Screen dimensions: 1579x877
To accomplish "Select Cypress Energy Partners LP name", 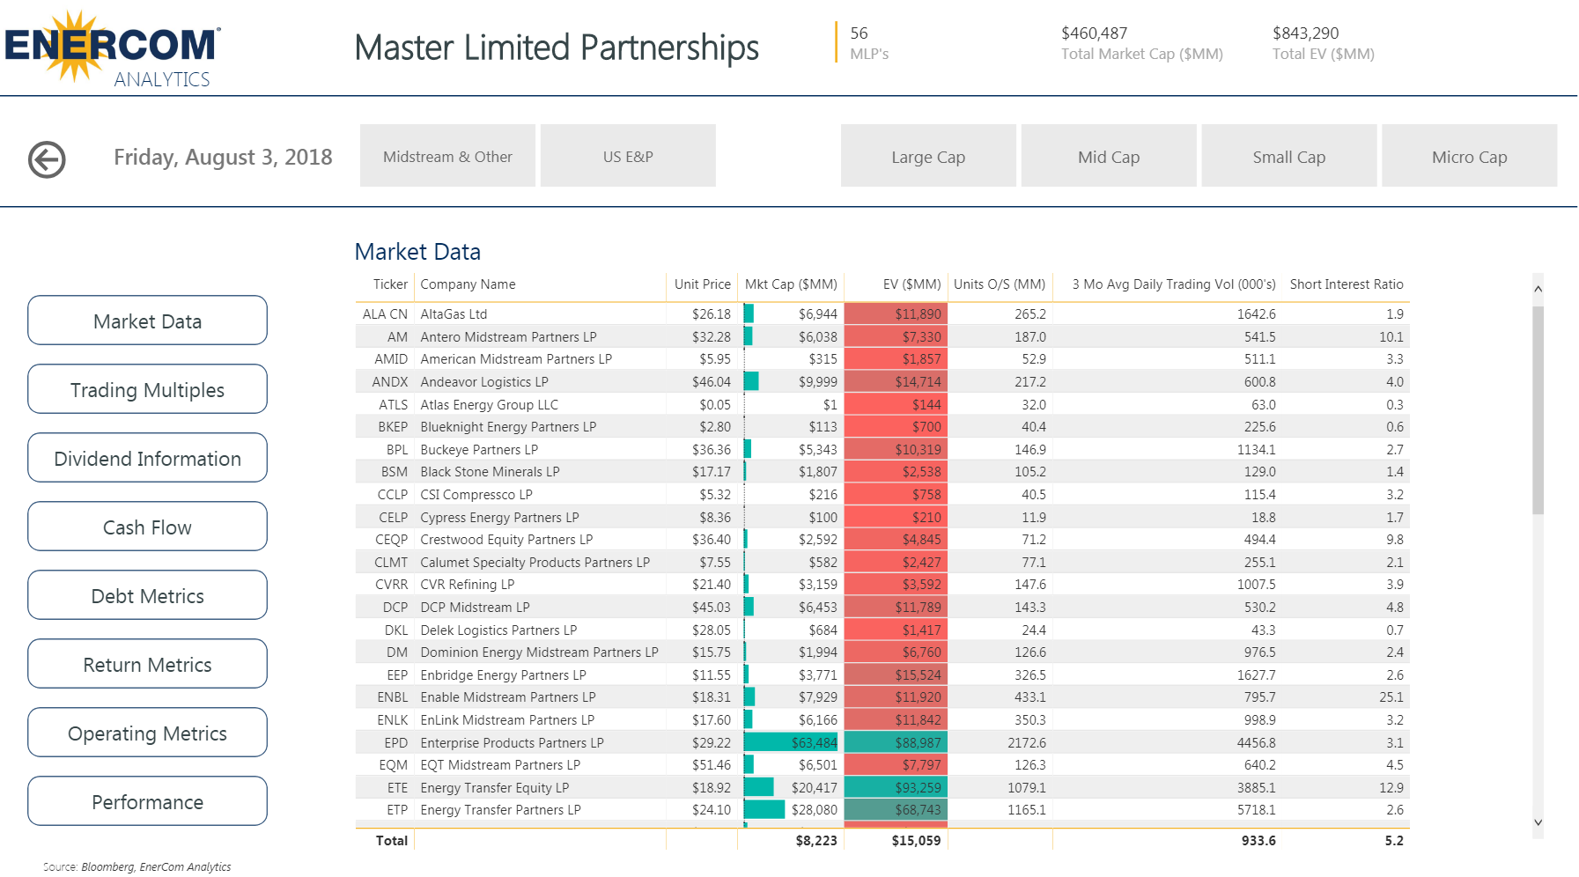I will click(499, 517).
